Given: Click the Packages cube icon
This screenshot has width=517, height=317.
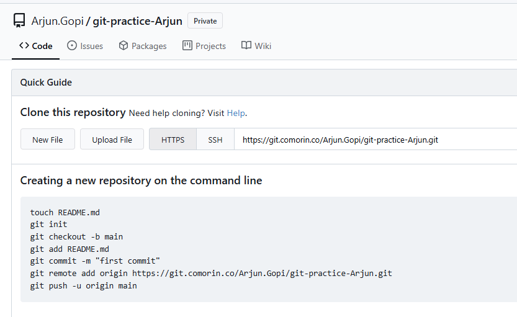Looking at the screenshot, I should click(124, 46).
